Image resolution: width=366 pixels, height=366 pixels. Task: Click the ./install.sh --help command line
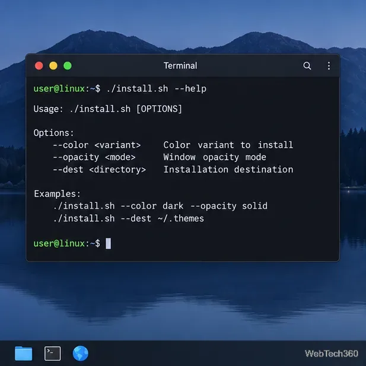pyautogui.click(x=120, y=89)
